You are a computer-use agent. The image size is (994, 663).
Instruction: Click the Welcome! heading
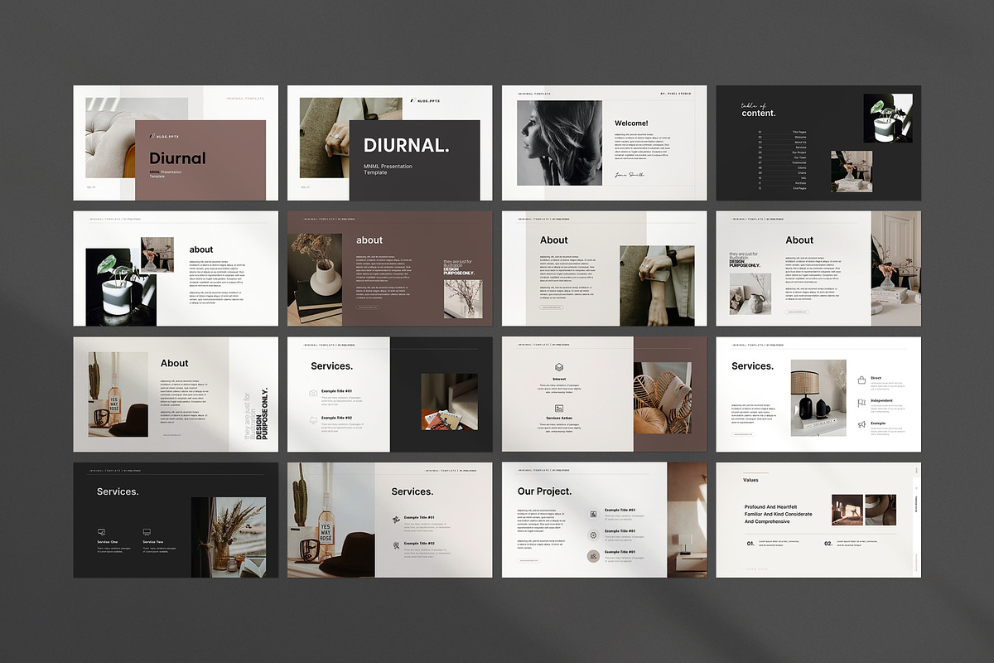[631, 123]
